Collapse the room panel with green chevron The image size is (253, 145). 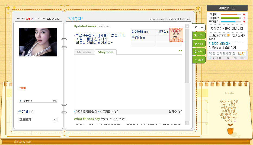[180, 51]
